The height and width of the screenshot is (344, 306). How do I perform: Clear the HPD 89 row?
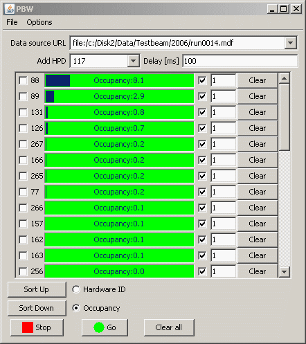coord(258,96)
